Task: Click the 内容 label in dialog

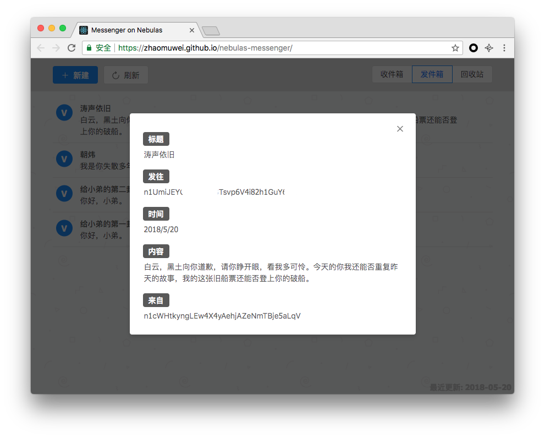Action: tap(156, 251)
